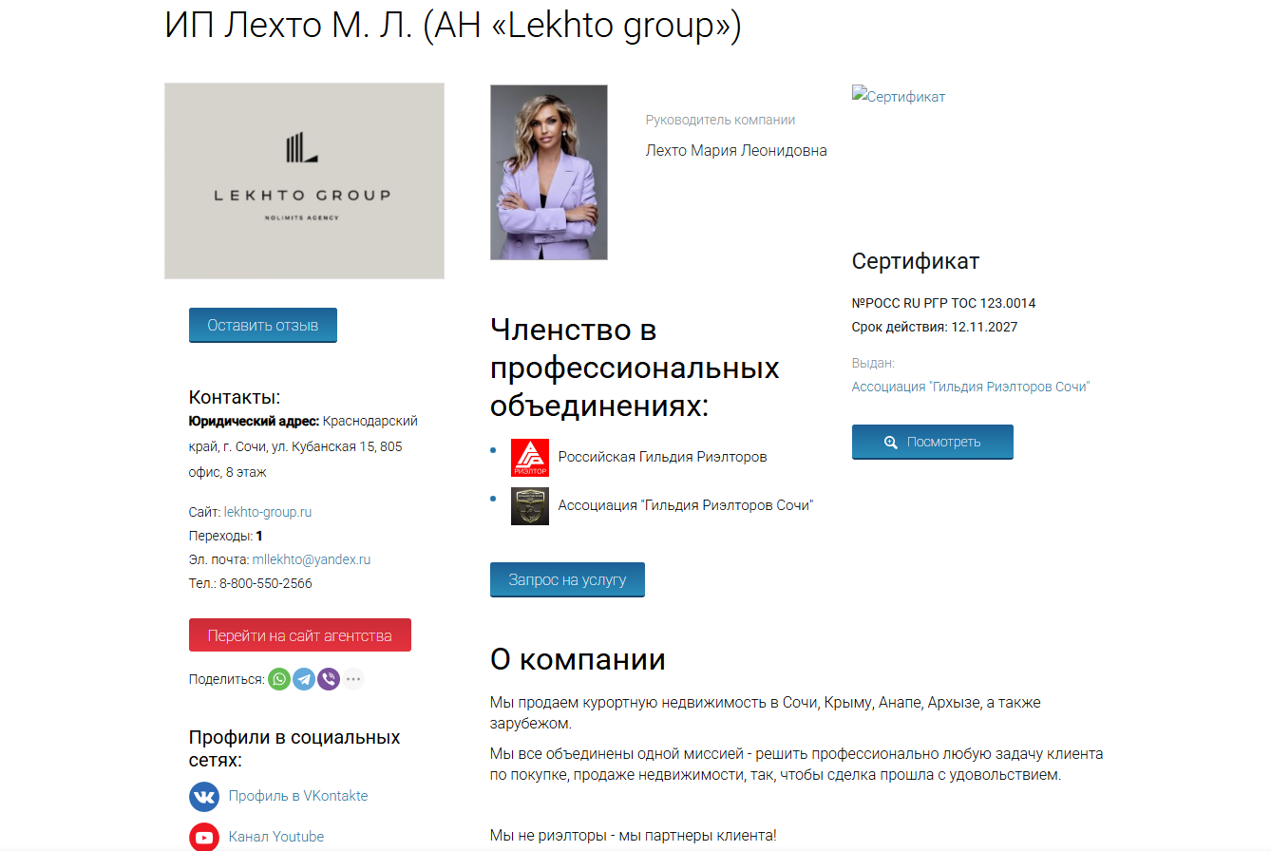Image resolution: width=1271 pixels, height=851 pixels.
Task: Click the Перейти на сайт агентства button
Action: [x=300, y=635]
